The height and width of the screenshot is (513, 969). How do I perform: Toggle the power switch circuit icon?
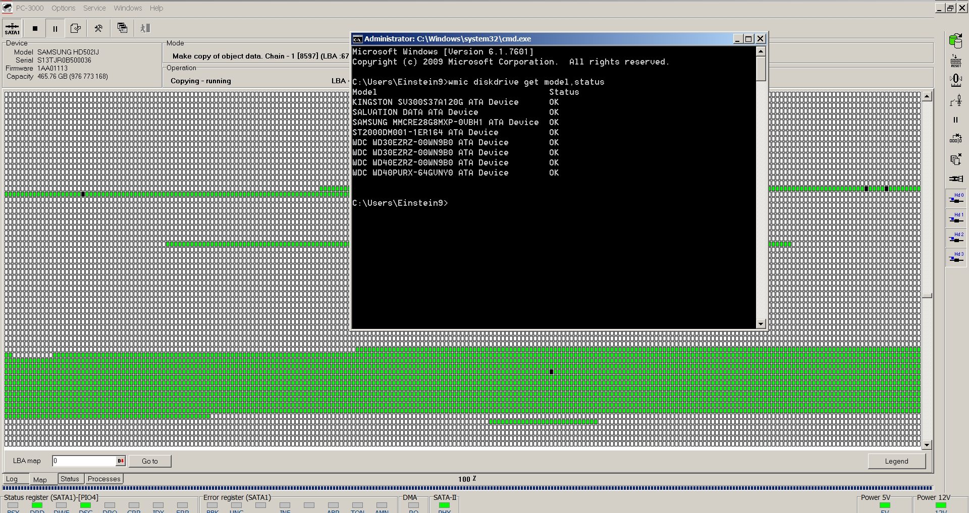955,101
